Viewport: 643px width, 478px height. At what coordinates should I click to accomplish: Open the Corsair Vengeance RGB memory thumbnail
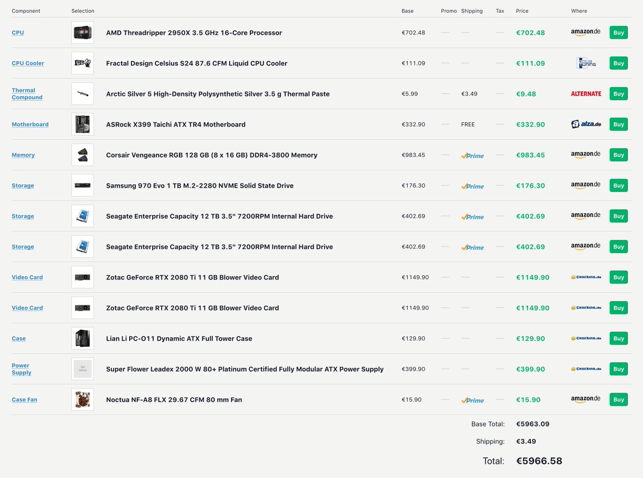coord(83,155)
